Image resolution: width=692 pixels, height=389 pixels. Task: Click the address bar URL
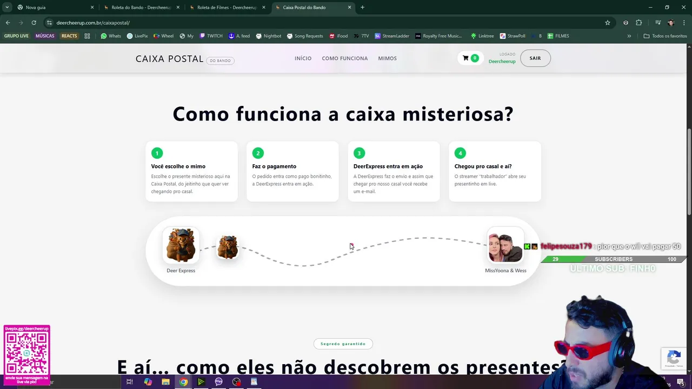[x=93, y=23]
